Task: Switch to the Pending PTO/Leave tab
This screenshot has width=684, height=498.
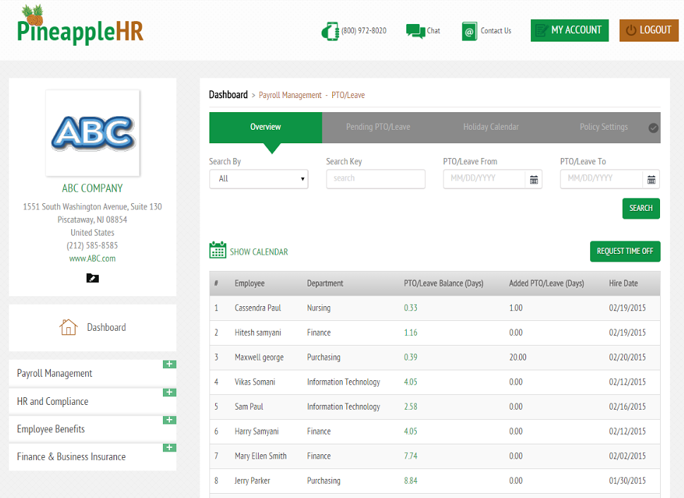Action: click(378, 127)
